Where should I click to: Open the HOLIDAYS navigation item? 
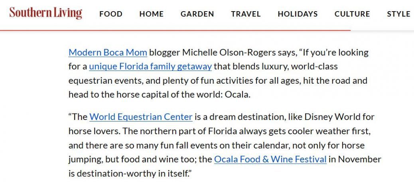pos(298,14)
